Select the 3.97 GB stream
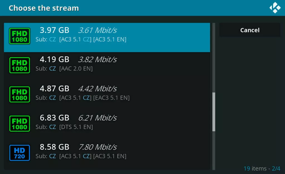285x174 pixels. click(x=107, y=37)
